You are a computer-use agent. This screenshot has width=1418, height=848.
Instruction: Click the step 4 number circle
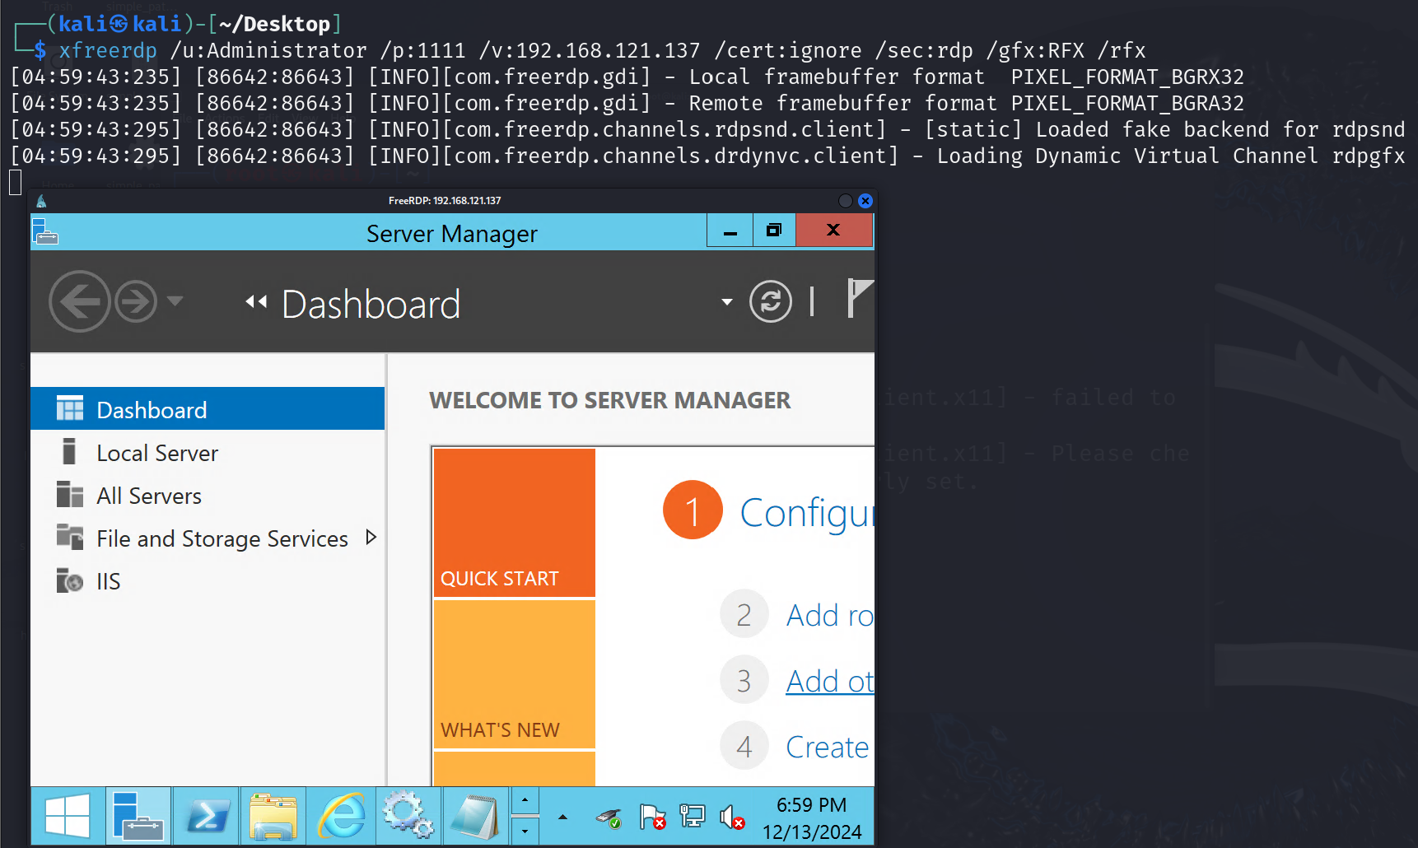744,746
